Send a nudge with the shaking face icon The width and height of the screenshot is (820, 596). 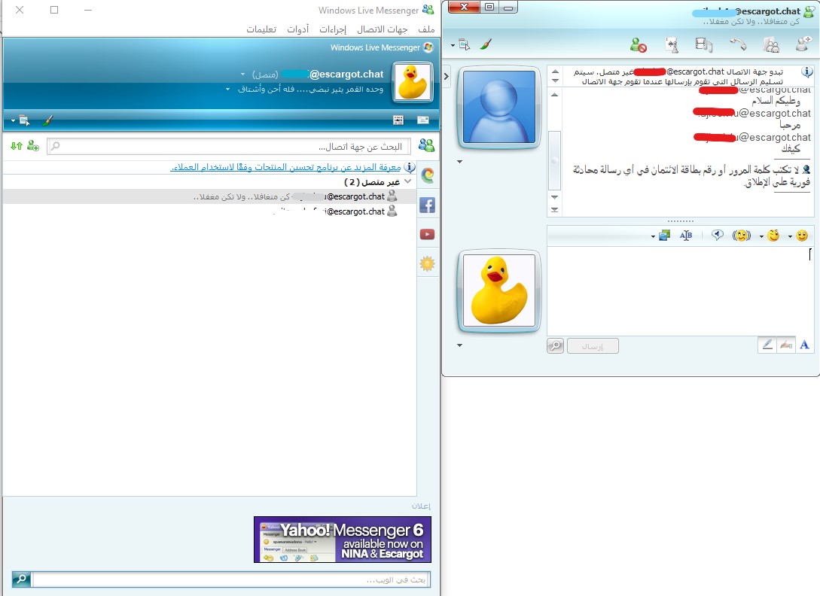[742, 236]
